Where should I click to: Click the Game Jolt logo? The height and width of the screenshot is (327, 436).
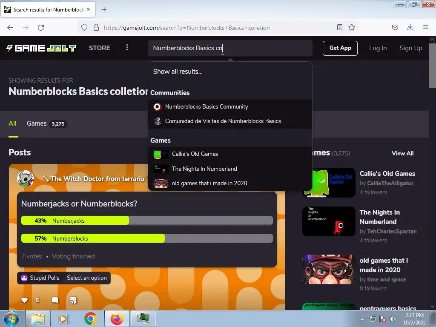pos(41,48)
